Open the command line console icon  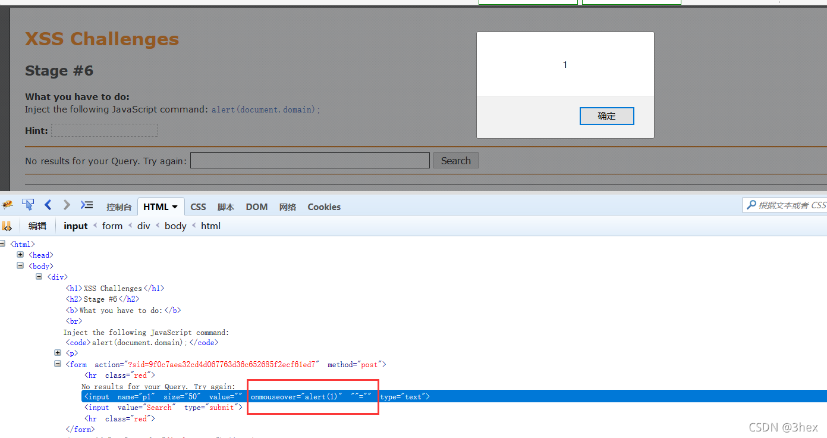point(86,204)
